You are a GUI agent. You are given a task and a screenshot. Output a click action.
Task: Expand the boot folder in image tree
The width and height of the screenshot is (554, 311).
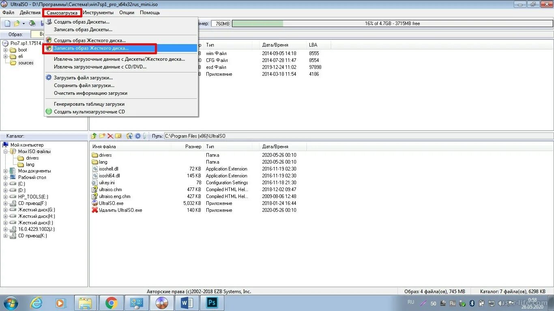[x=6, y=50]
